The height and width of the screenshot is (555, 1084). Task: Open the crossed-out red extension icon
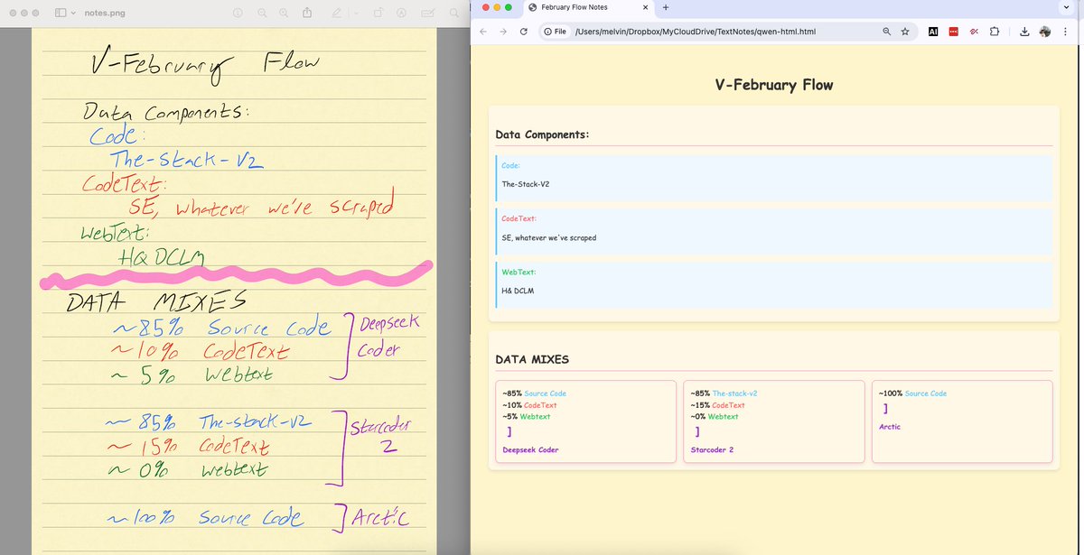[x=974, y=32]
